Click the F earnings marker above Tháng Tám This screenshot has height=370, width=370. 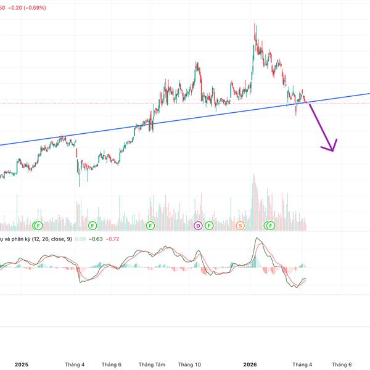[150, 226]
